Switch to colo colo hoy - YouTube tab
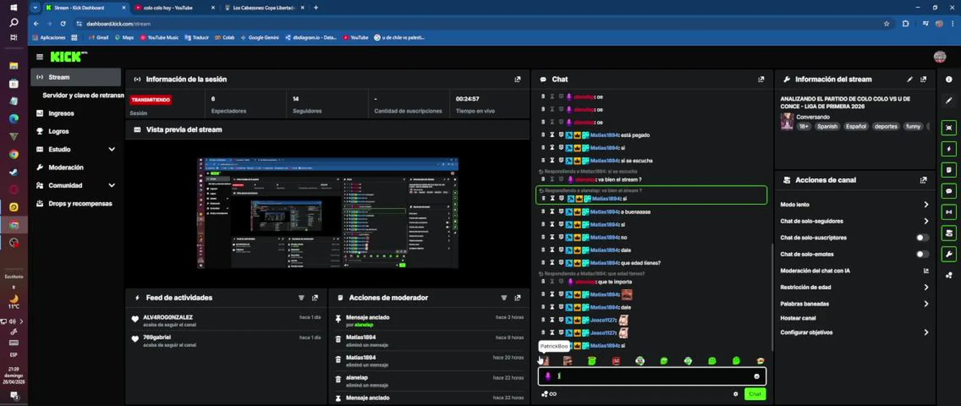 175,7
